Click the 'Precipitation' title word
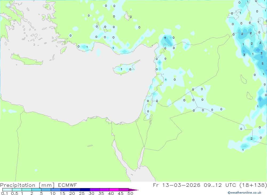267x195 pixels. pyautogui.click(x=18, y=185)
